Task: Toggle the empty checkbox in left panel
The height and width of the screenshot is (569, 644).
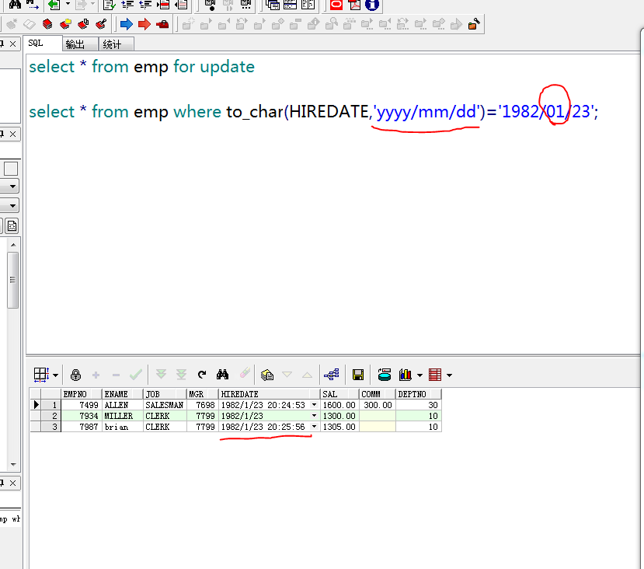Action: (x=11, y=169)
